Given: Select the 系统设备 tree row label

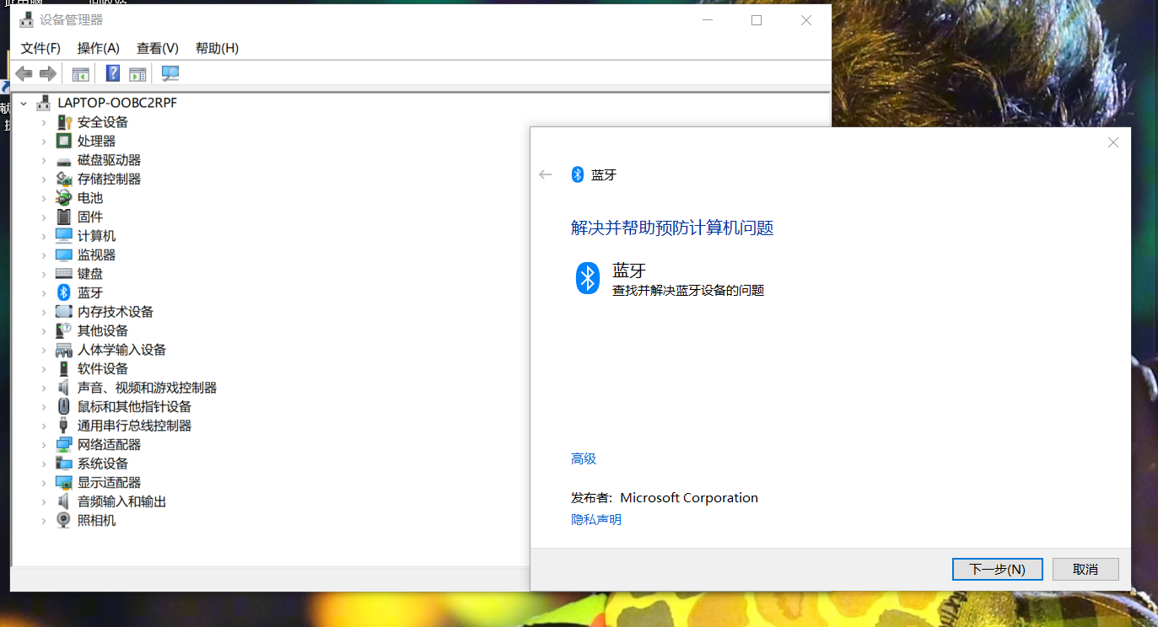Looking at the screenshot, I should (x=103, y=464).
